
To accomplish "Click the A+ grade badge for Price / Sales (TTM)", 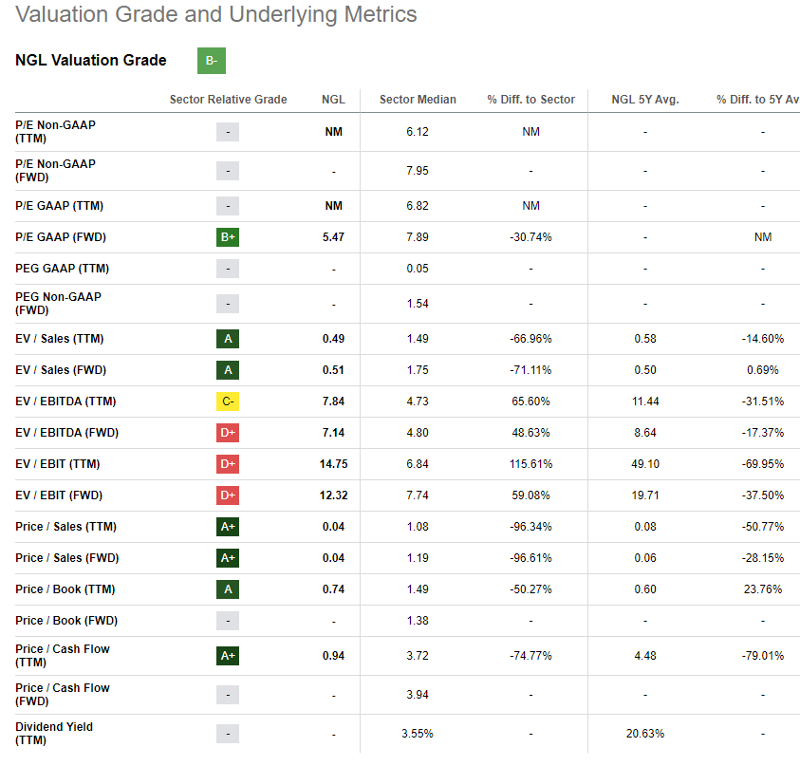I will point(228,527).
